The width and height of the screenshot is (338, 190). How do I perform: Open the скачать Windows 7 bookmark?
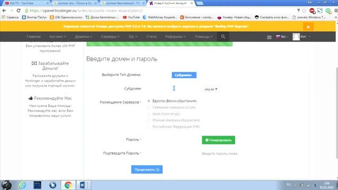pos(309,17)
